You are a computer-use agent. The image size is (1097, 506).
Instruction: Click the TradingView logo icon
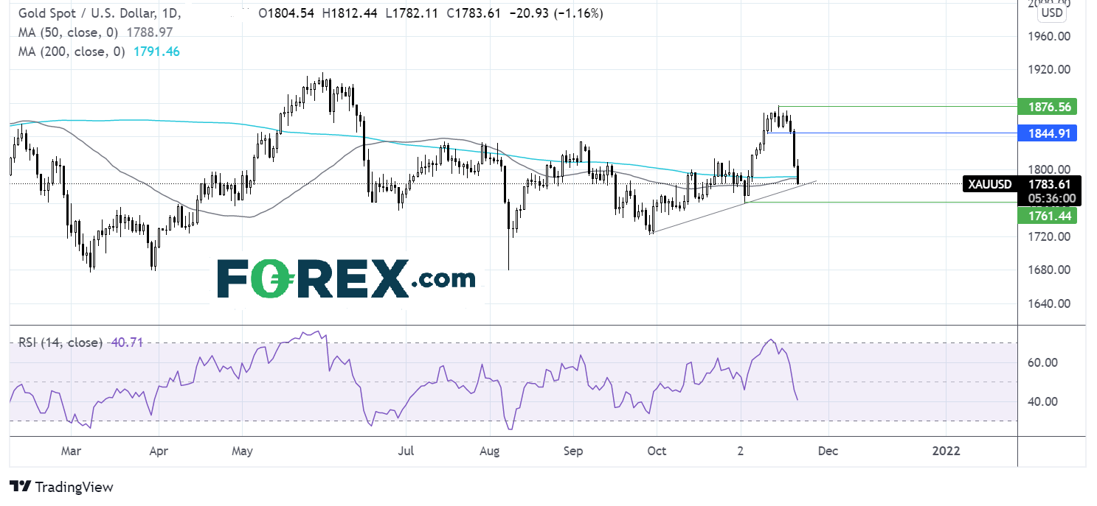pos(20,487)
